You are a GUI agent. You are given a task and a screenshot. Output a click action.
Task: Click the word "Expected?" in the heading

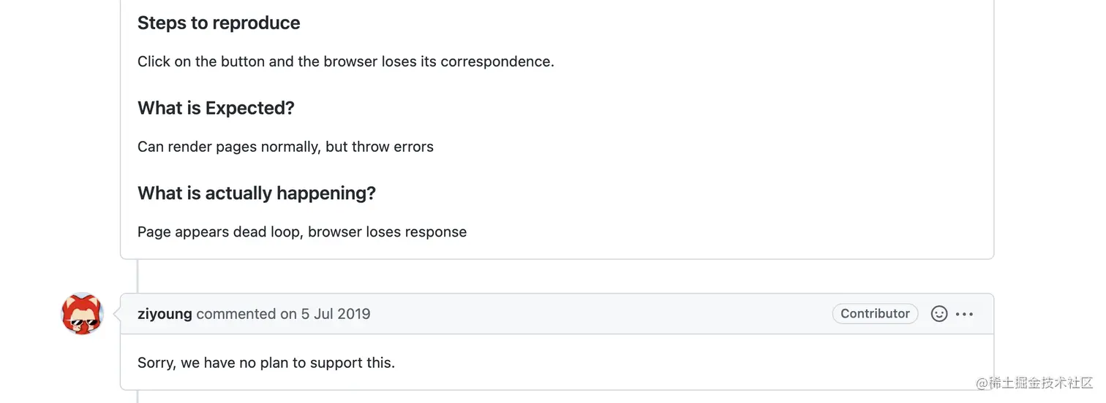point(250,108)
